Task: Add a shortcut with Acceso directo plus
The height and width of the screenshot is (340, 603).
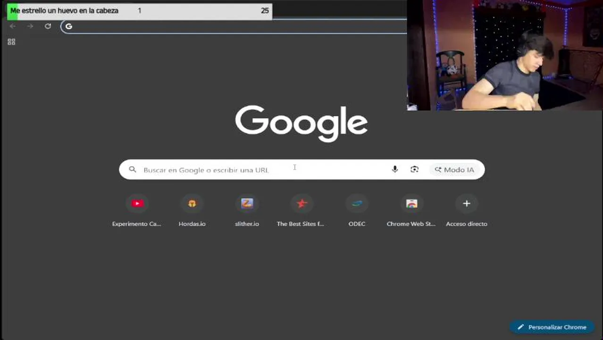Action: (466, 204)
